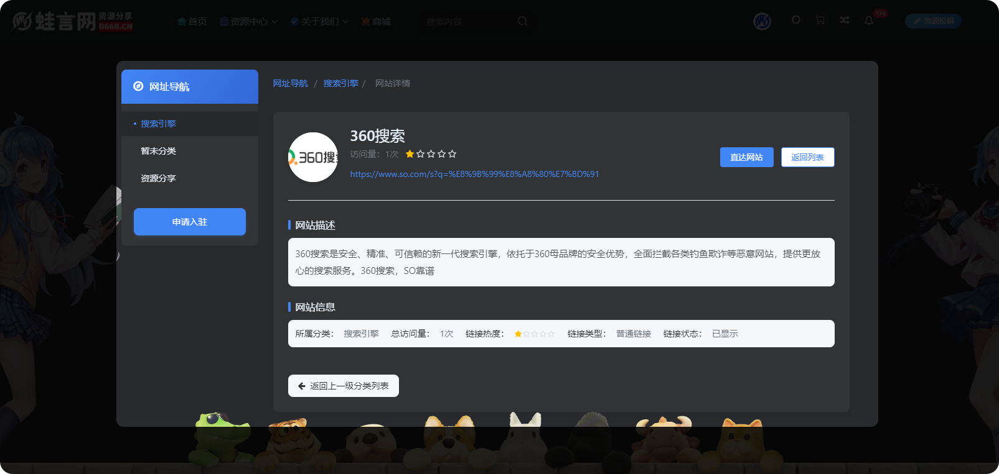Click the 网站信息 section heading
999x474 pixels.
click(x=315, y=307)
